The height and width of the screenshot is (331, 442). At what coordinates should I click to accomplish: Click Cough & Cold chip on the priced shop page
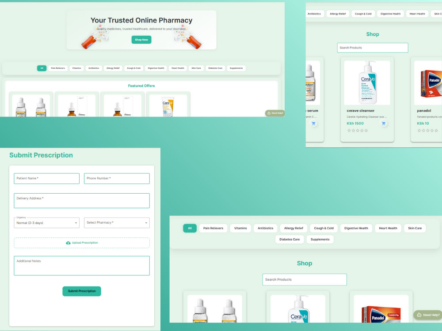363,14
